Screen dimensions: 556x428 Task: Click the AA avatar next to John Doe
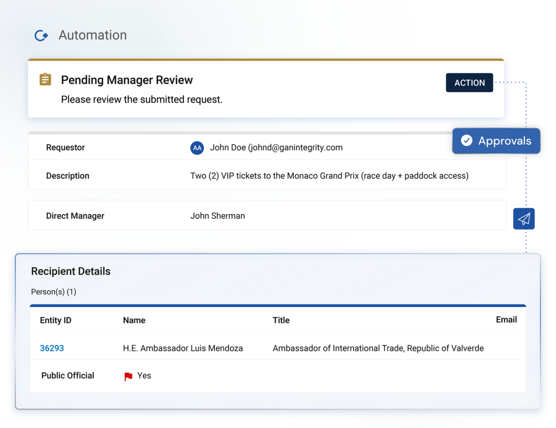pos(197,148)
